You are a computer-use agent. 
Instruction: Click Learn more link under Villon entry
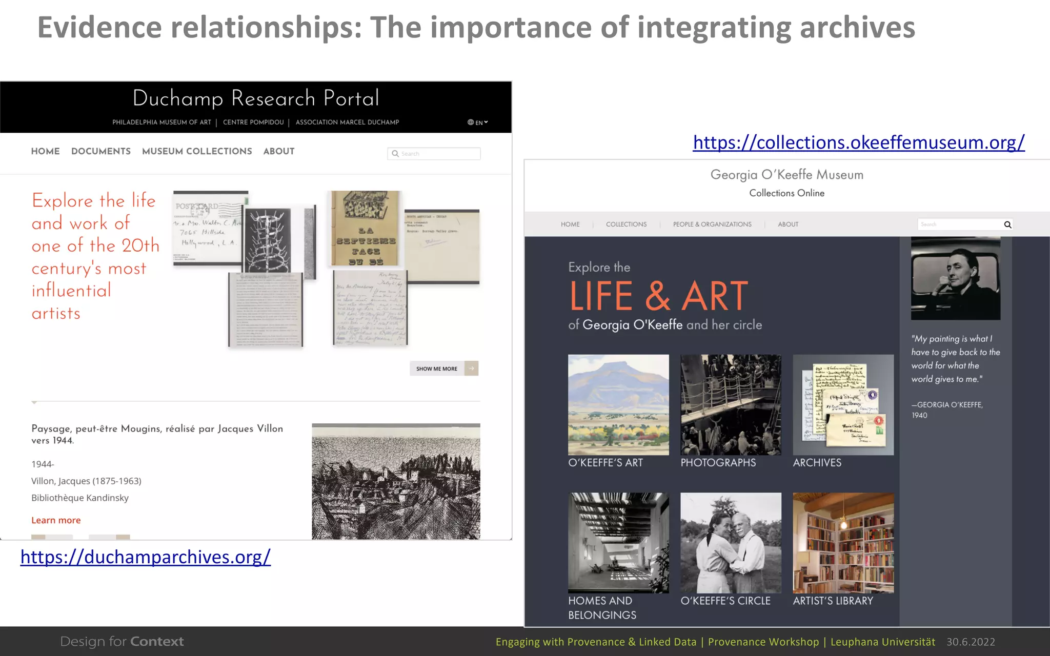tap(56, 520)
